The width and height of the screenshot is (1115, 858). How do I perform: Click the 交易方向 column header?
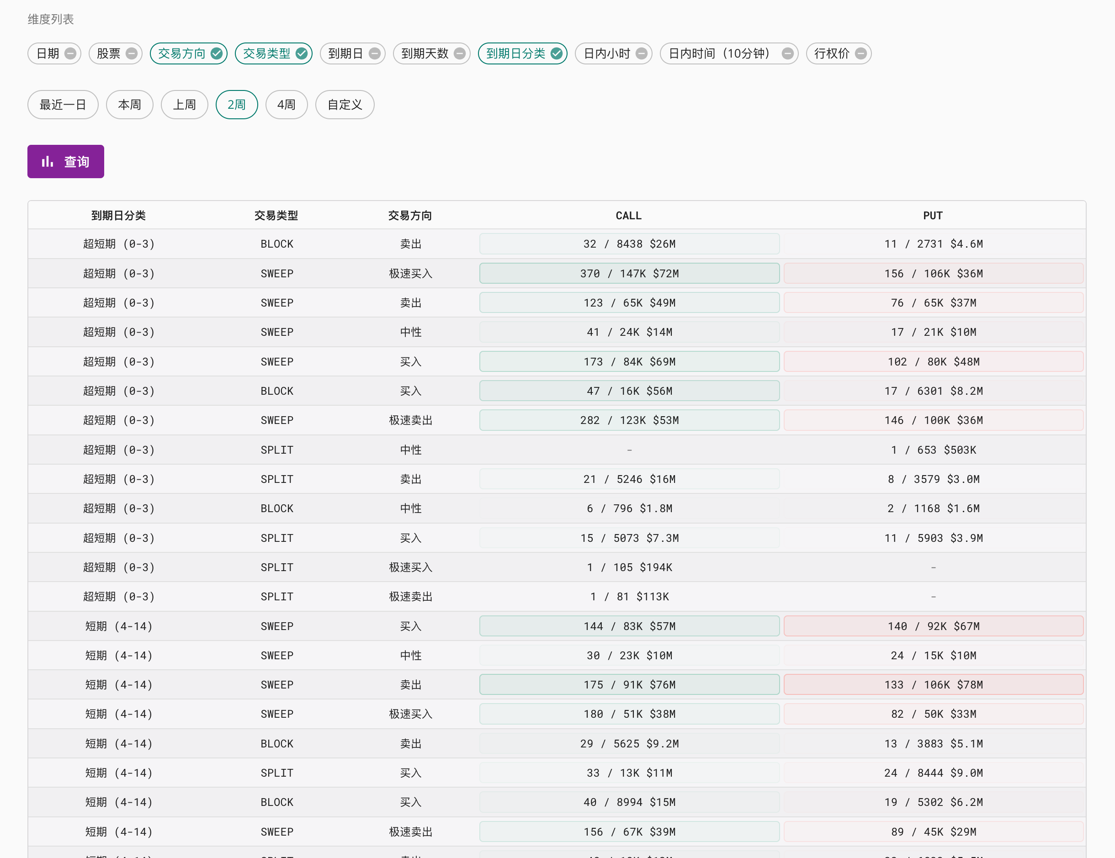[410, 215]
